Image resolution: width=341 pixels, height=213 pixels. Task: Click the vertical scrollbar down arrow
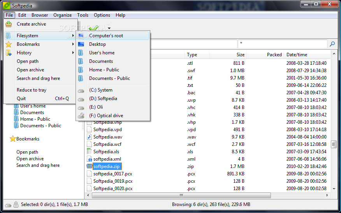click(x=334, y=189)
